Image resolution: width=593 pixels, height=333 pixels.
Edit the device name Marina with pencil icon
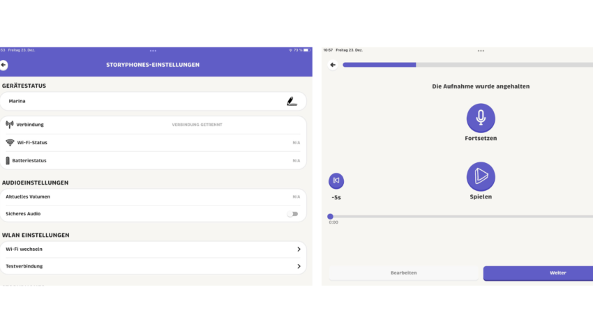tap(292, 101)
